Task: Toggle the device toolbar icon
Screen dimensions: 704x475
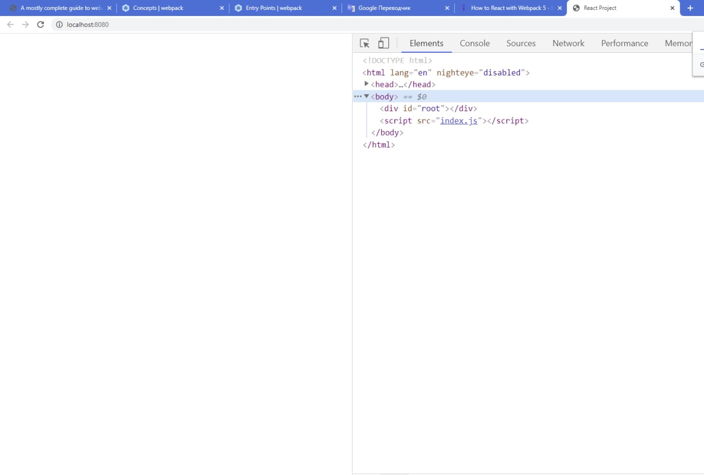Action: (383, 43)
